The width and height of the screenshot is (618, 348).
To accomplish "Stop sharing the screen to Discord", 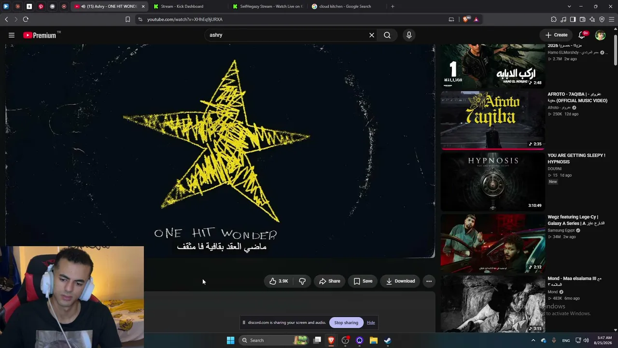I will [346, 322].
